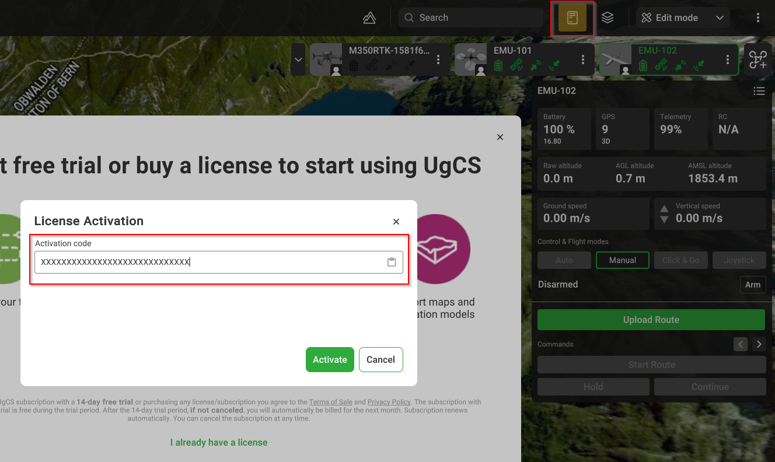Click the add vehicle drone icon

click(x=758, y=60)
